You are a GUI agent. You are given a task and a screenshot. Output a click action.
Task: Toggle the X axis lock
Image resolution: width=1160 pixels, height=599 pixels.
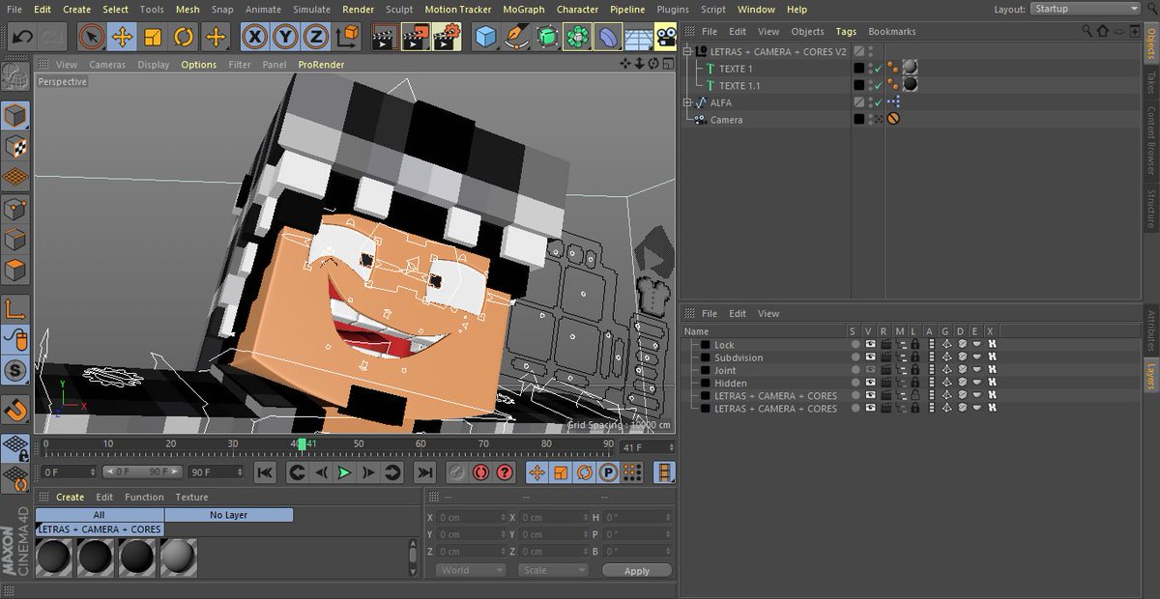click(x=255, y=38)
